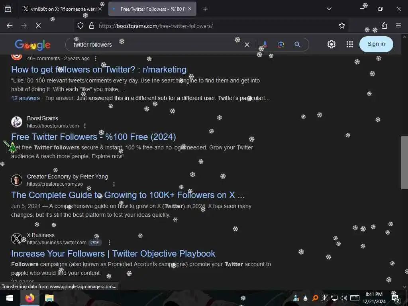Open the Windows Start menu

pyautogui.click(x=10, y=298)
